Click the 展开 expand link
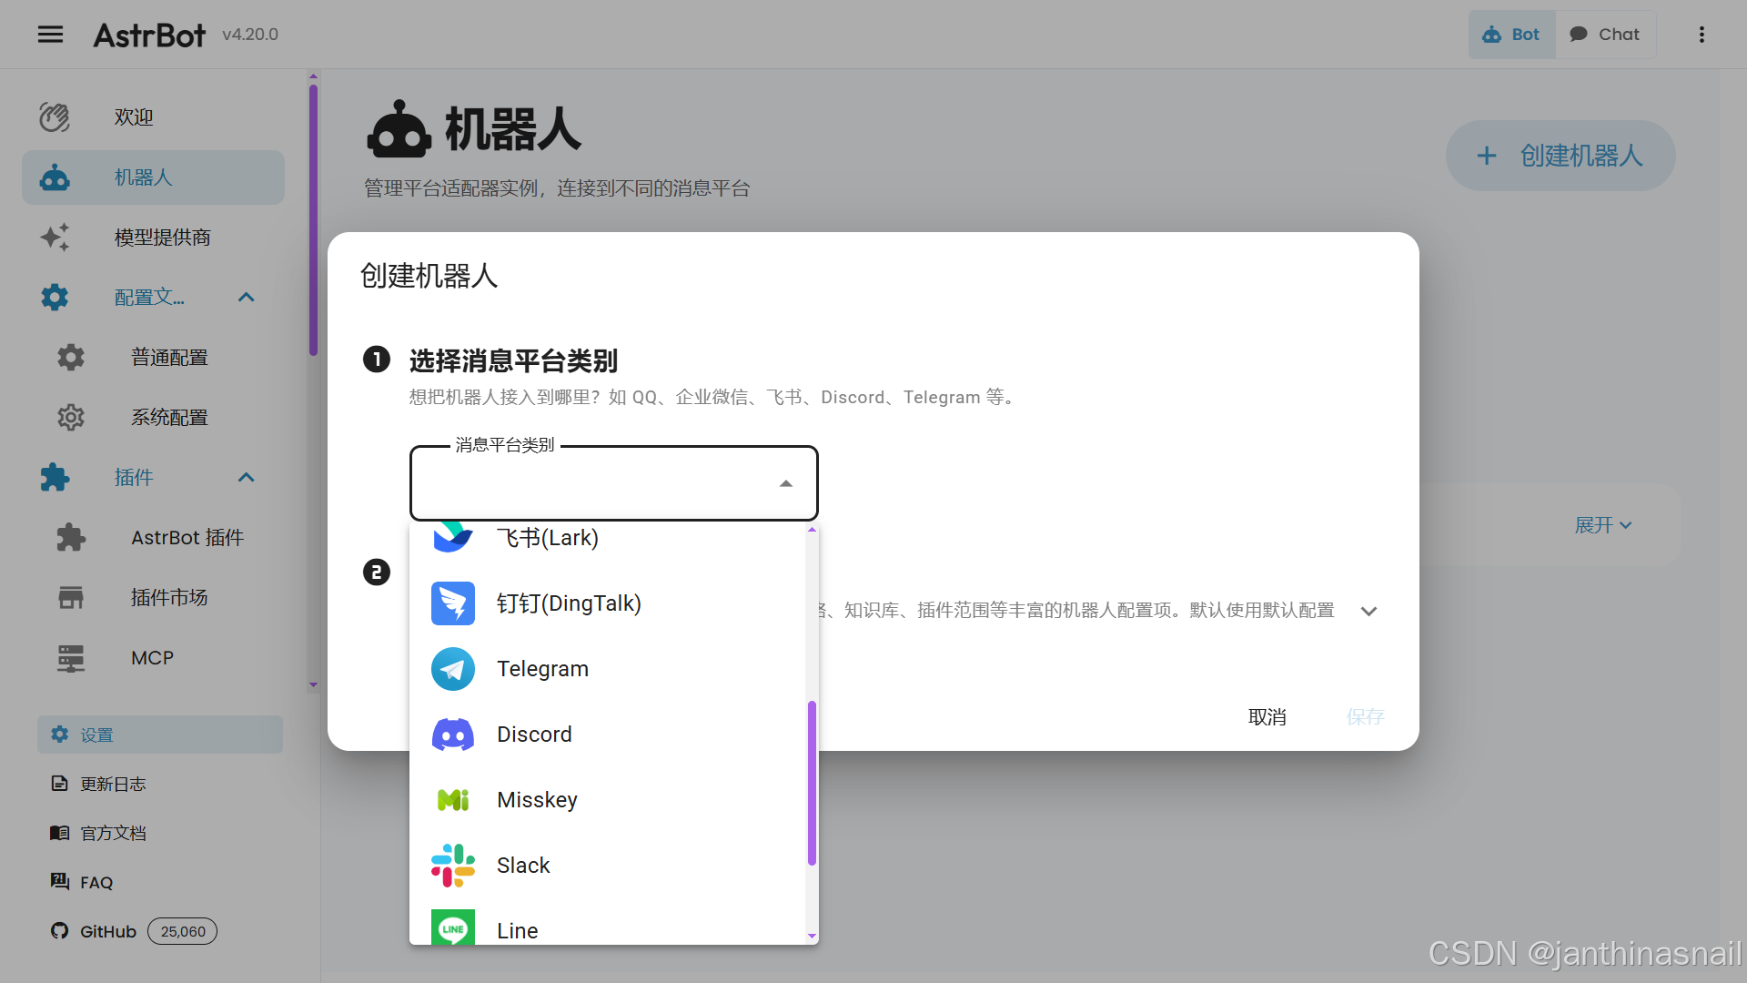The height and width of the screenshot is (983, 1747). (1603, 525)
